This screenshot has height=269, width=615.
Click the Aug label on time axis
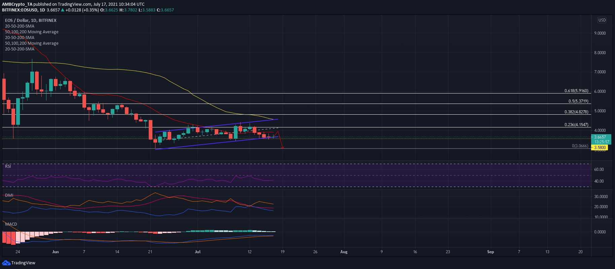coord(344,252)
